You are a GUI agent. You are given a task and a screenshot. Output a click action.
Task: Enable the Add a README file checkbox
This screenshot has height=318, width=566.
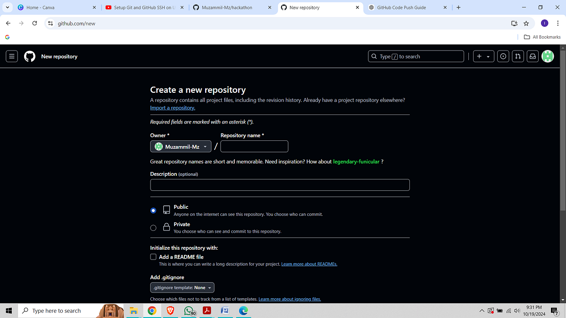(153, 256)
